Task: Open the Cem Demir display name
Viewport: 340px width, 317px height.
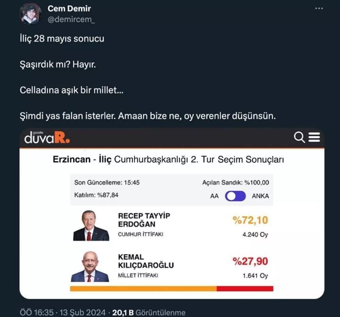Action: pos(69,9)
